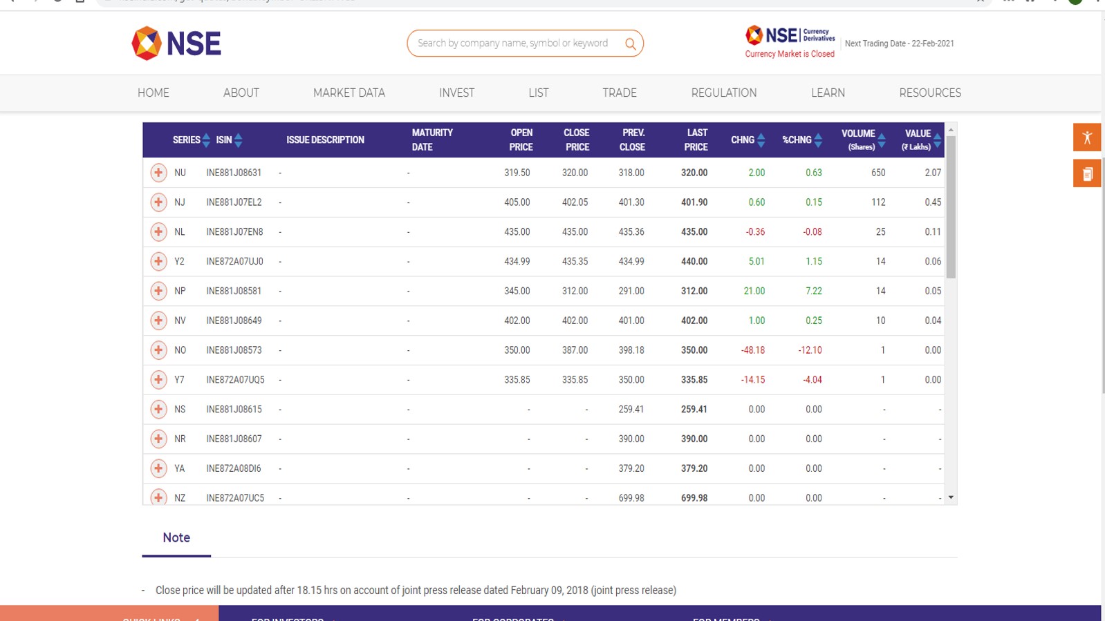
Task: Expand the NL series row
Action: 158,232
